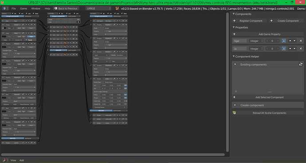306x163 pixels.
Task: Collapse the Existing components section
Action: 235,64
